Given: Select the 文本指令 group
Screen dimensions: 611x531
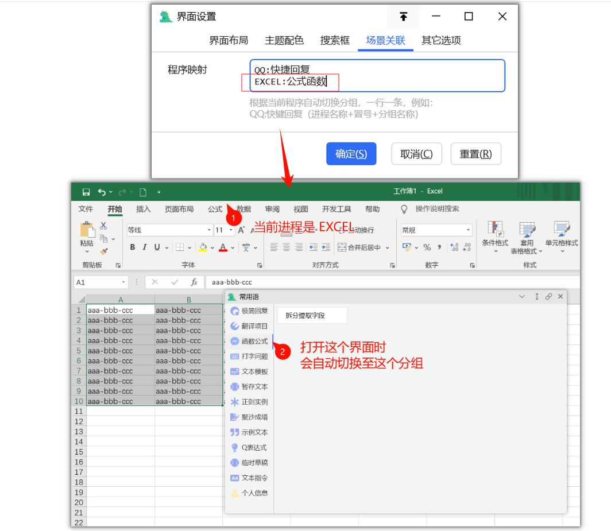Looking at the screenshot, I should (x=249, y=478).
